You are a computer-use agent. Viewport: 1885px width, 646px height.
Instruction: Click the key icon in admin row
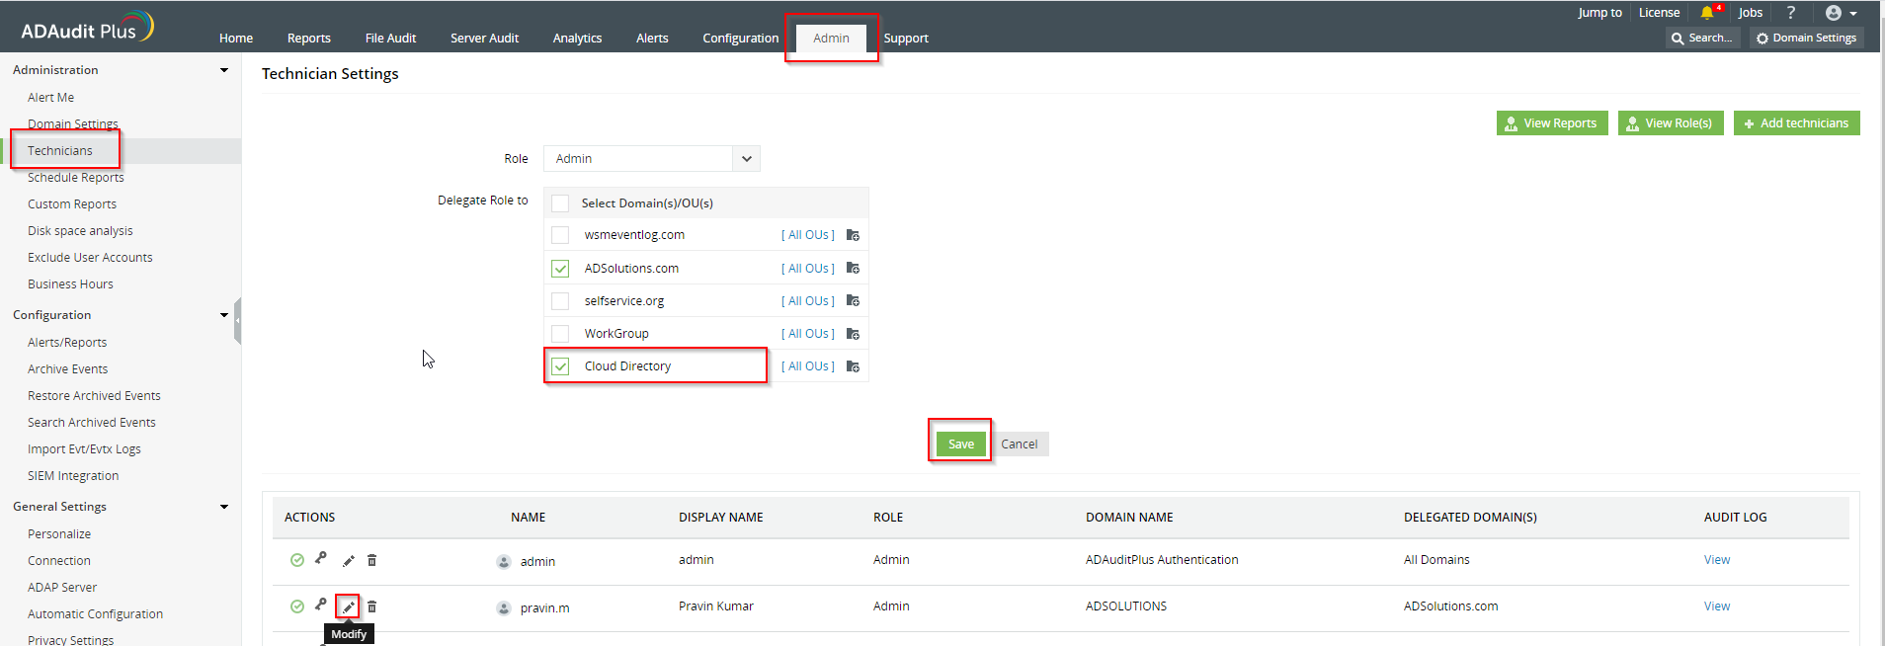click(321, 558)
